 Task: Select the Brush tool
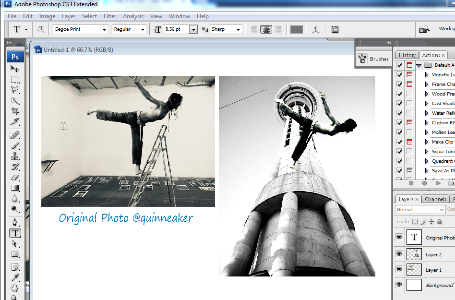point(14,145)
